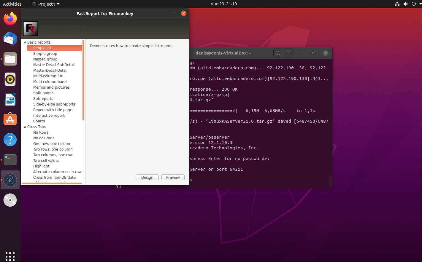
Task: Open Ubuntu Software store icon
Action: [x=10, y=119]
